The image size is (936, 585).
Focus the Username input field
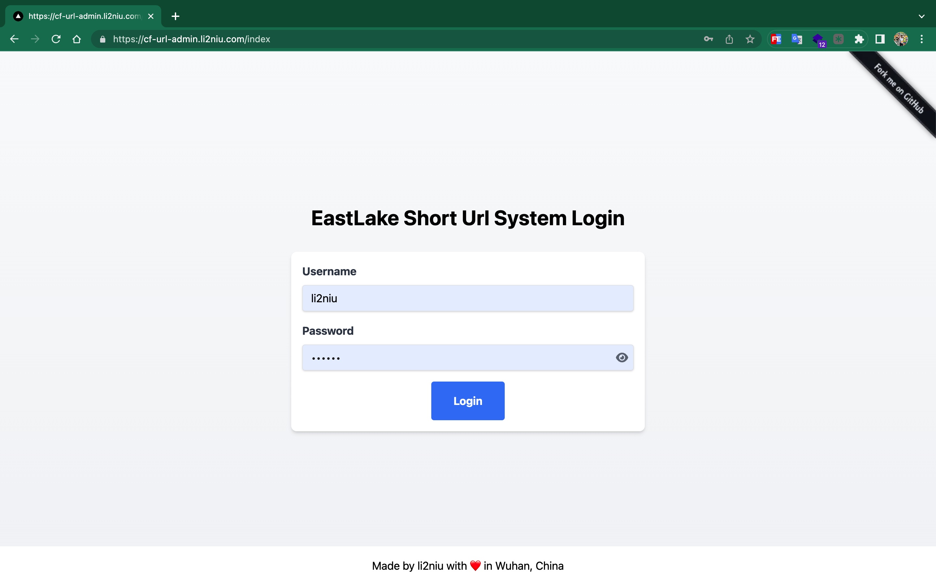[x=467, y=298]
